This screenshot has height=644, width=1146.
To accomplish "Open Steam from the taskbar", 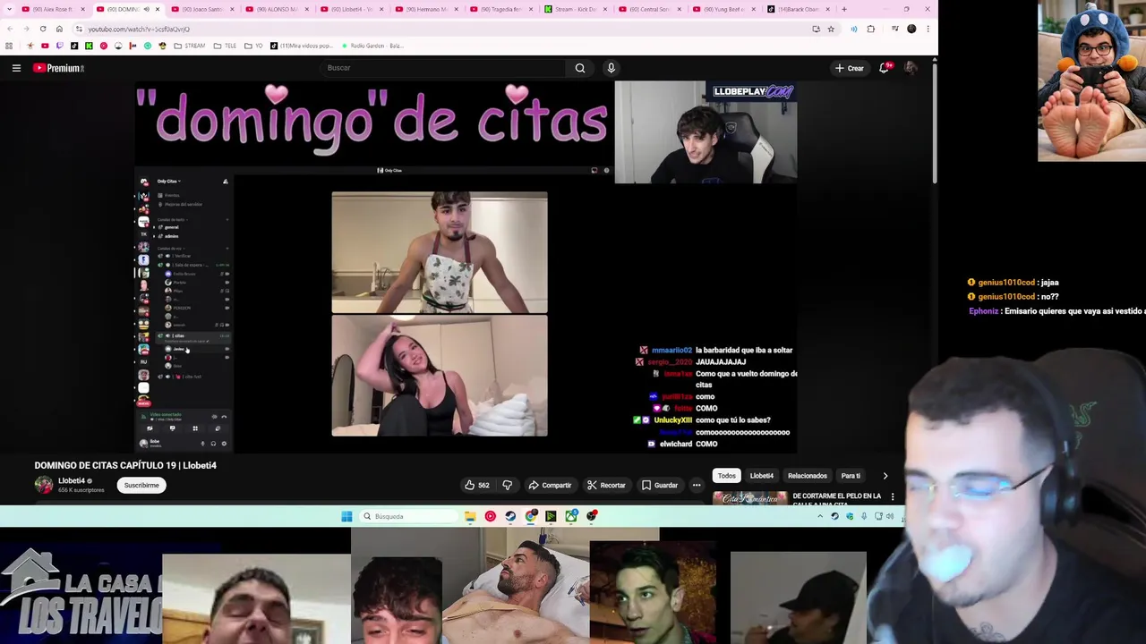I will tap(510, 516).
